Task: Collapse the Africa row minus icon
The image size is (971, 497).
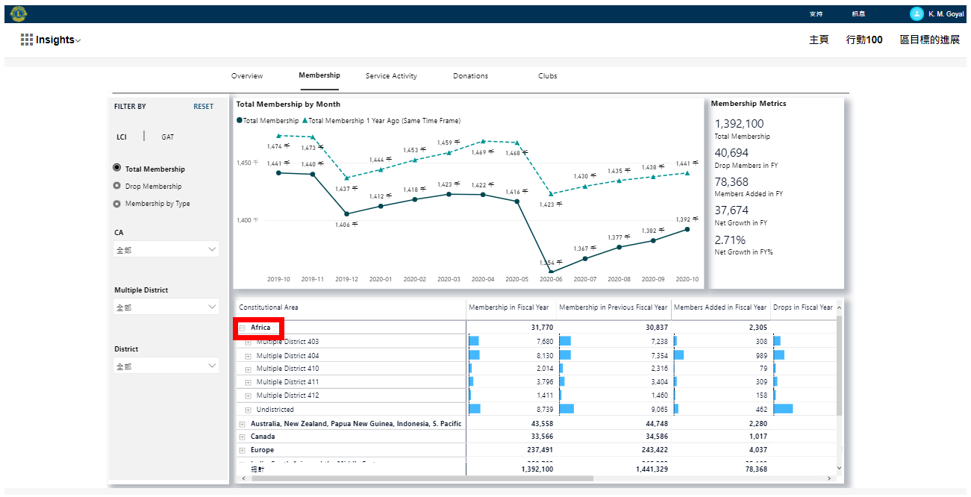Action: [243, 328]
